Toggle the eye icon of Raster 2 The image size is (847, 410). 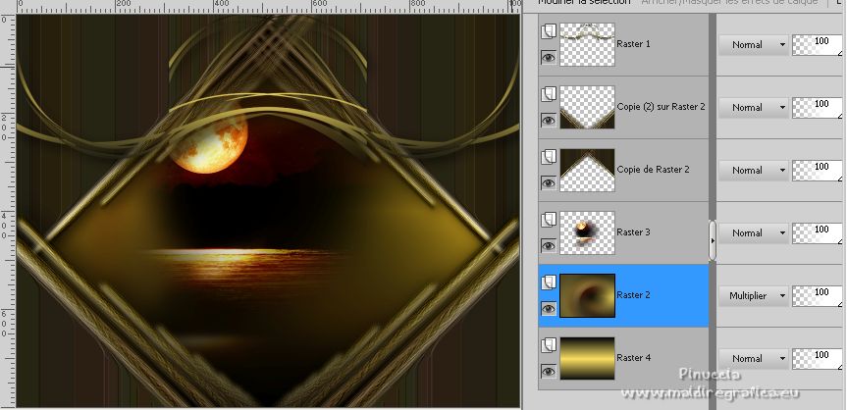(x=549, y=308)
